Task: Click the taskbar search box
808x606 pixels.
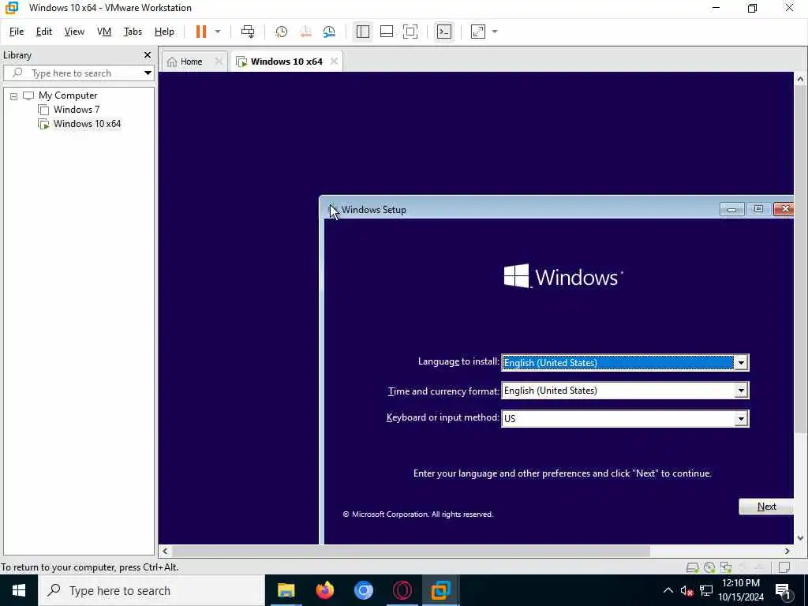Action: [151, 590]
